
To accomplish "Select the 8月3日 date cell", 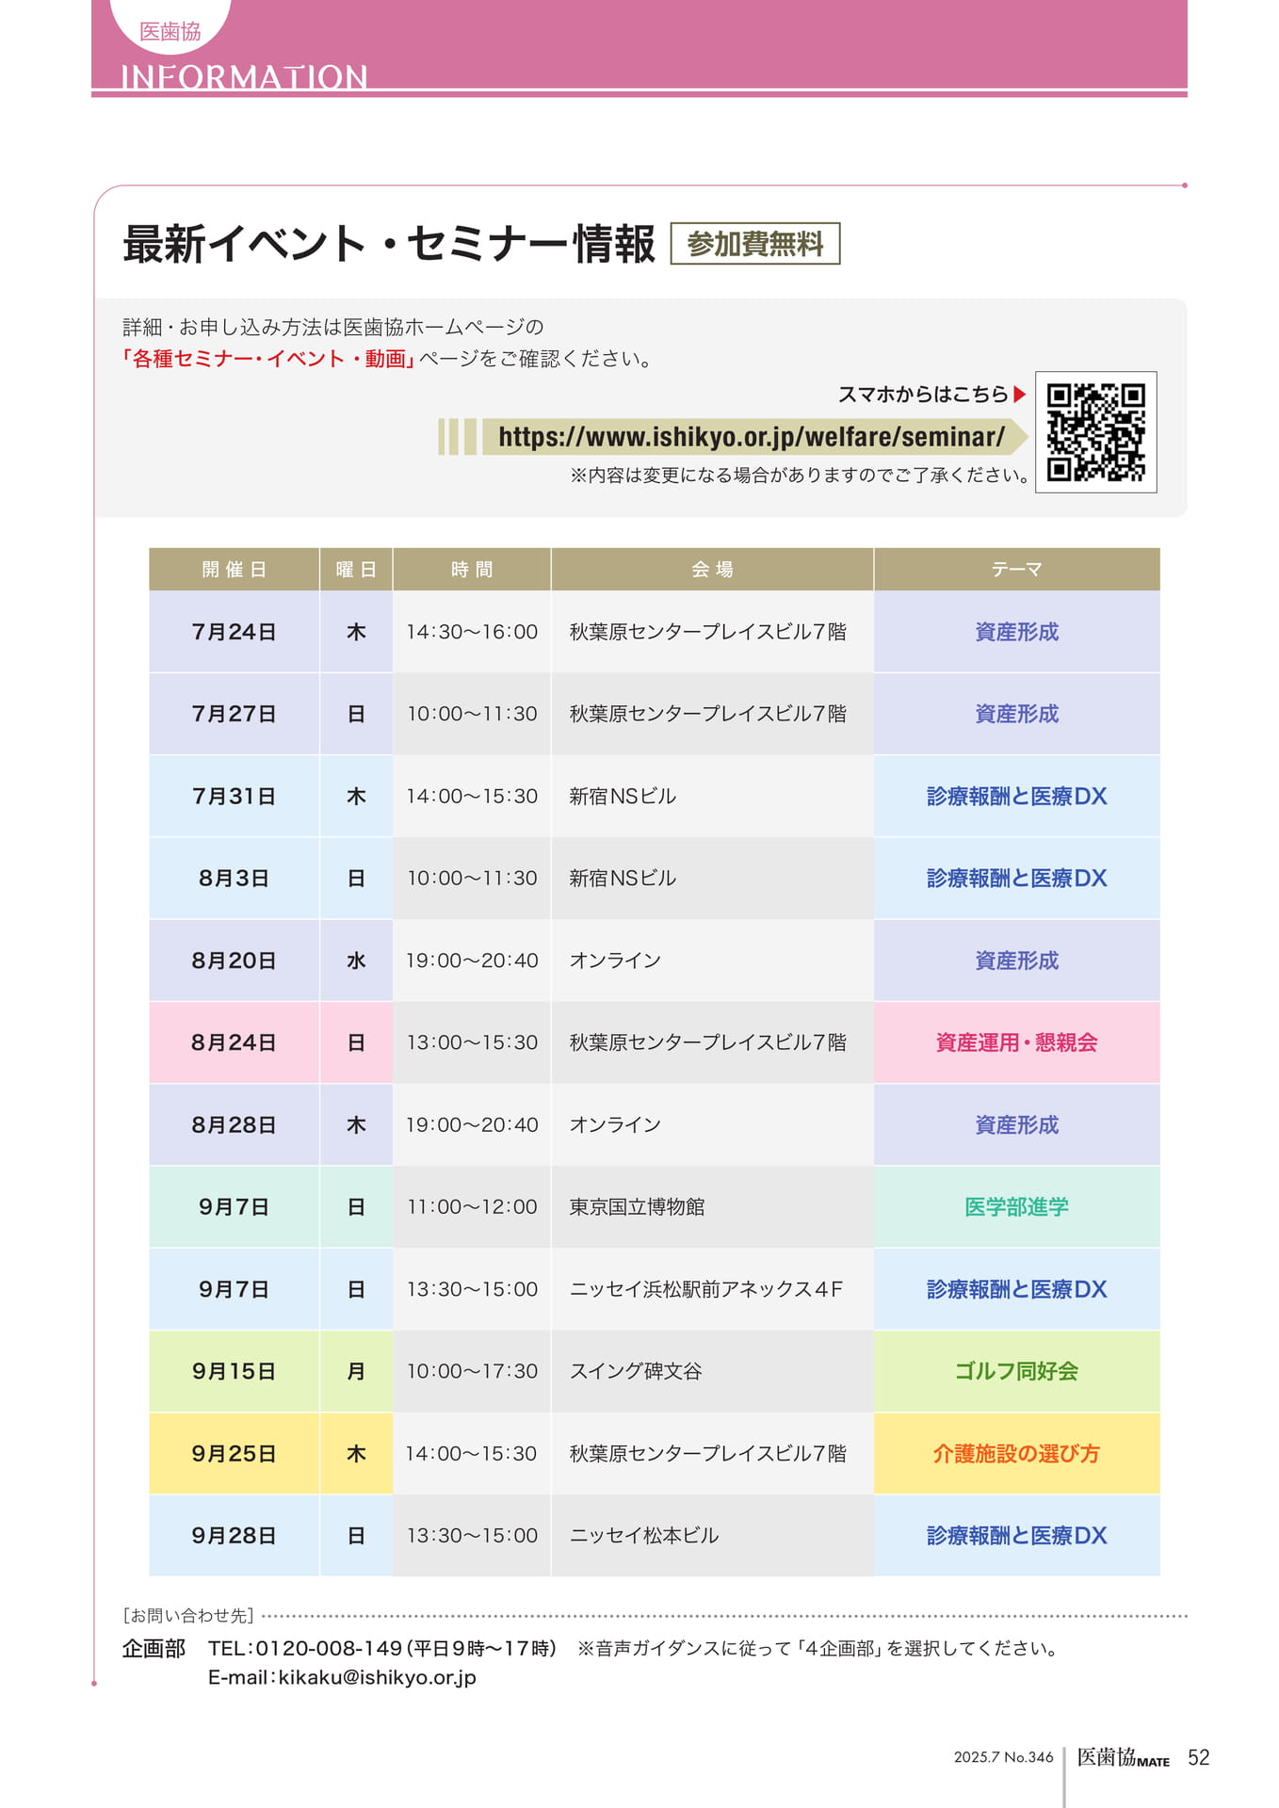I will point(235,879).
